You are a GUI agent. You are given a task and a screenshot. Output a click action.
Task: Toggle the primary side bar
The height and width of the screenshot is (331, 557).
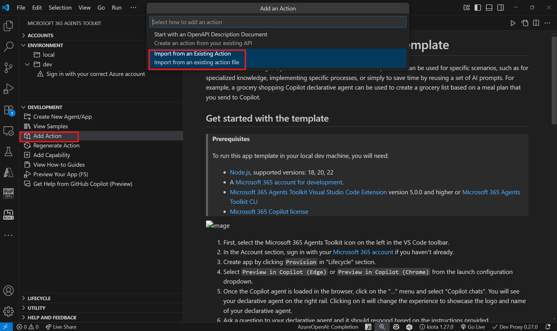478,8
